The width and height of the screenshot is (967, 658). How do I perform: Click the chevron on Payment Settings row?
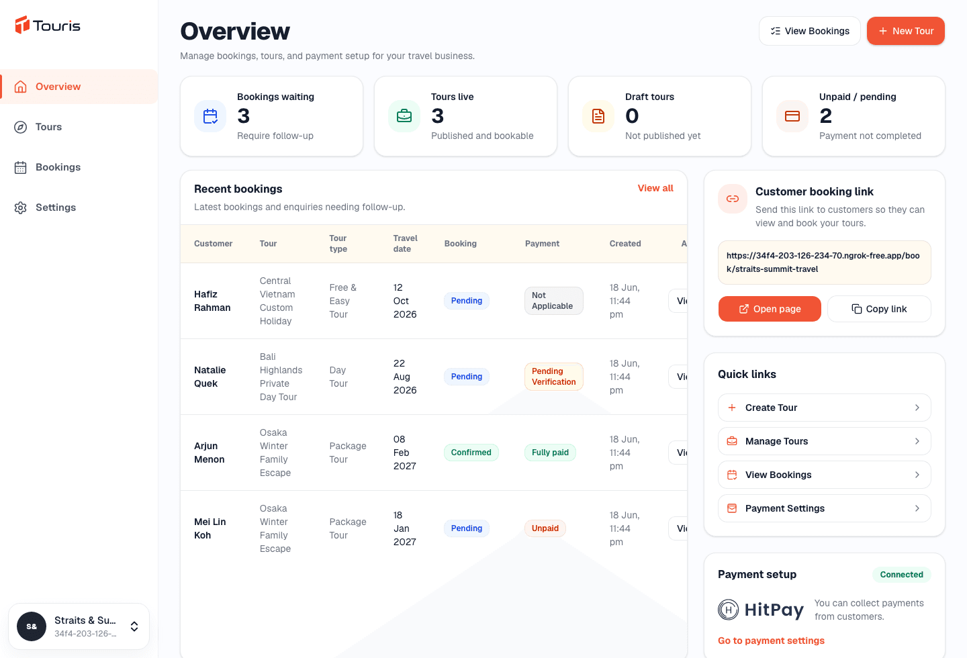[x=917, y=508]
